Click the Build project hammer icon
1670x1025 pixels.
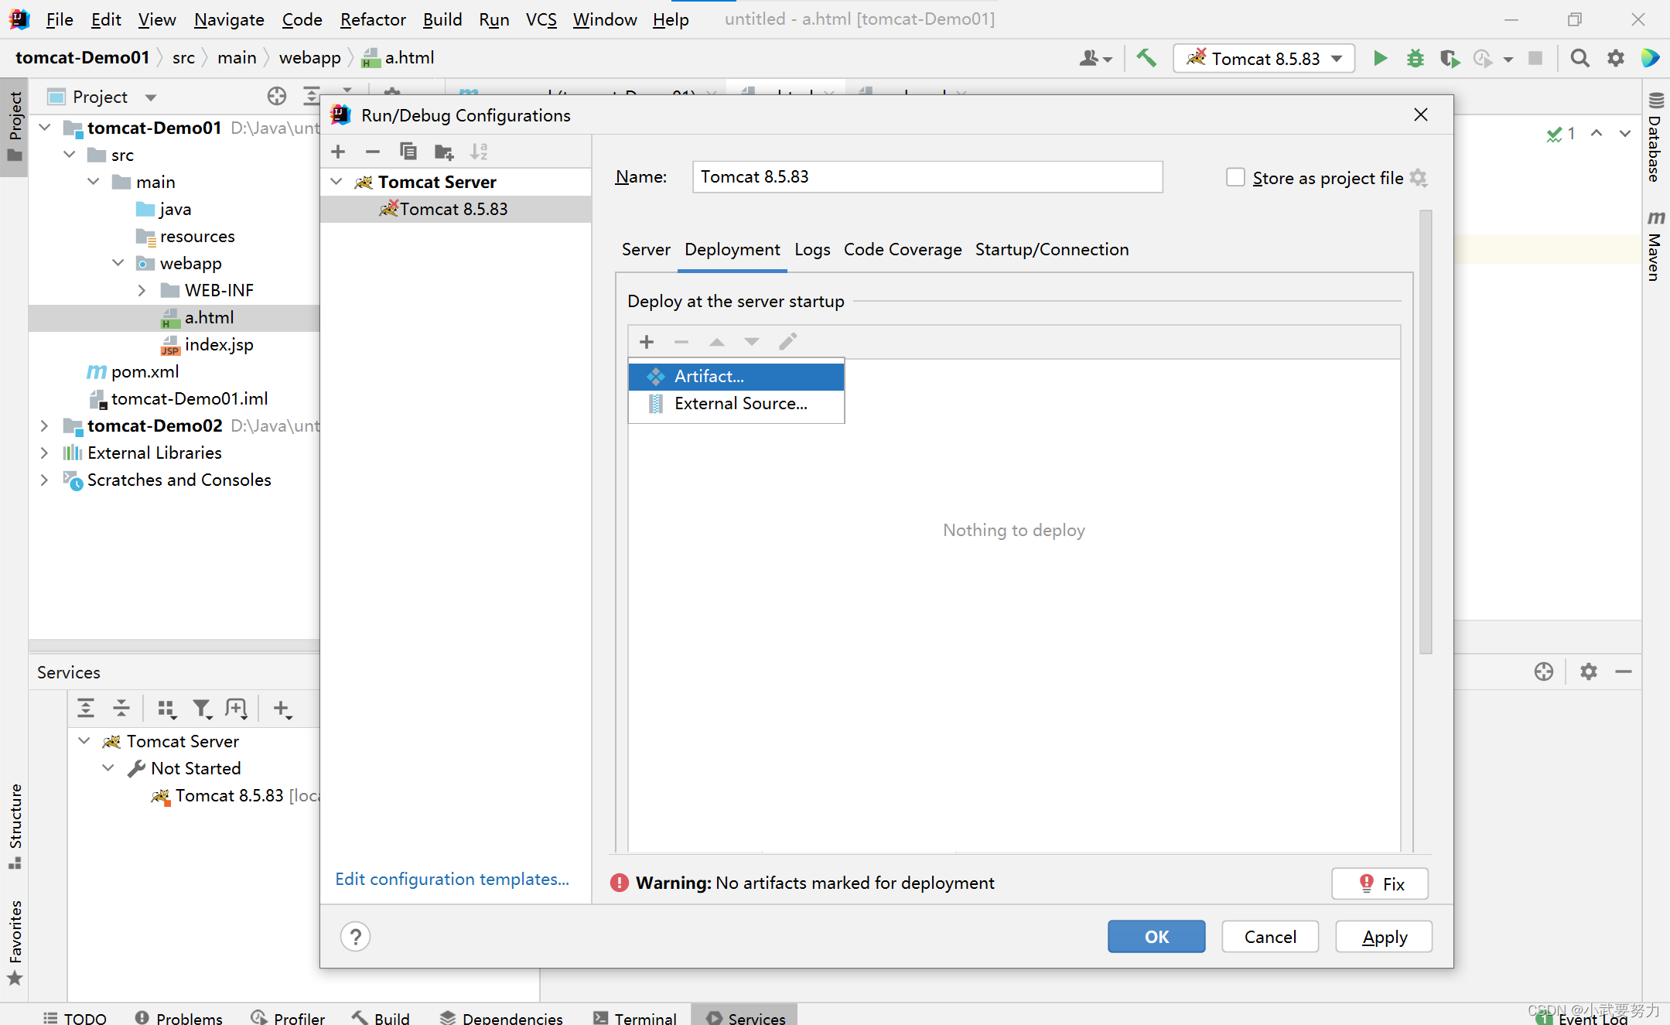pyautogui.click(x=1146, y=59)
